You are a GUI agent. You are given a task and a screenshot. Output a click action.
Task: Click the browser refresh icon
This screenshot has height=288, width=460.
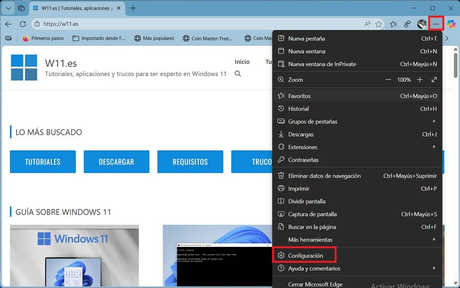pos(23,24)
